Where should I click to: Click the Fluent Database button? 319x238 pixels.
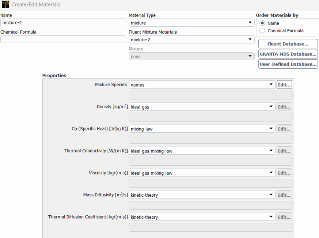[288, 44]
